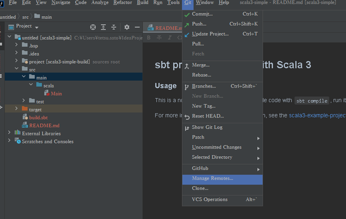Open the Window menu

coord(205,3)
